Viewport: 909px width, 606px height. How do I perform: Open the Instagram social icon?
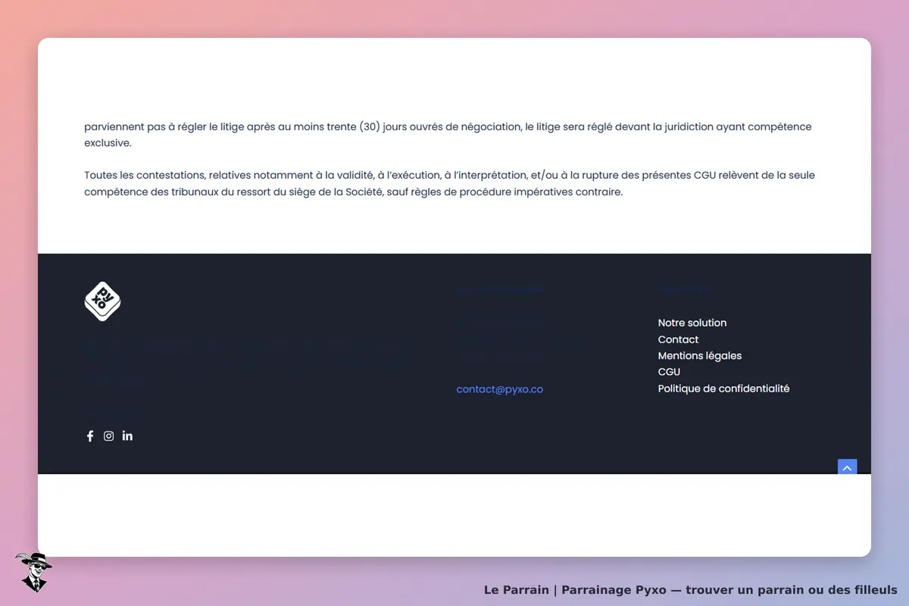pyautogui.click(x=108, y=436)
